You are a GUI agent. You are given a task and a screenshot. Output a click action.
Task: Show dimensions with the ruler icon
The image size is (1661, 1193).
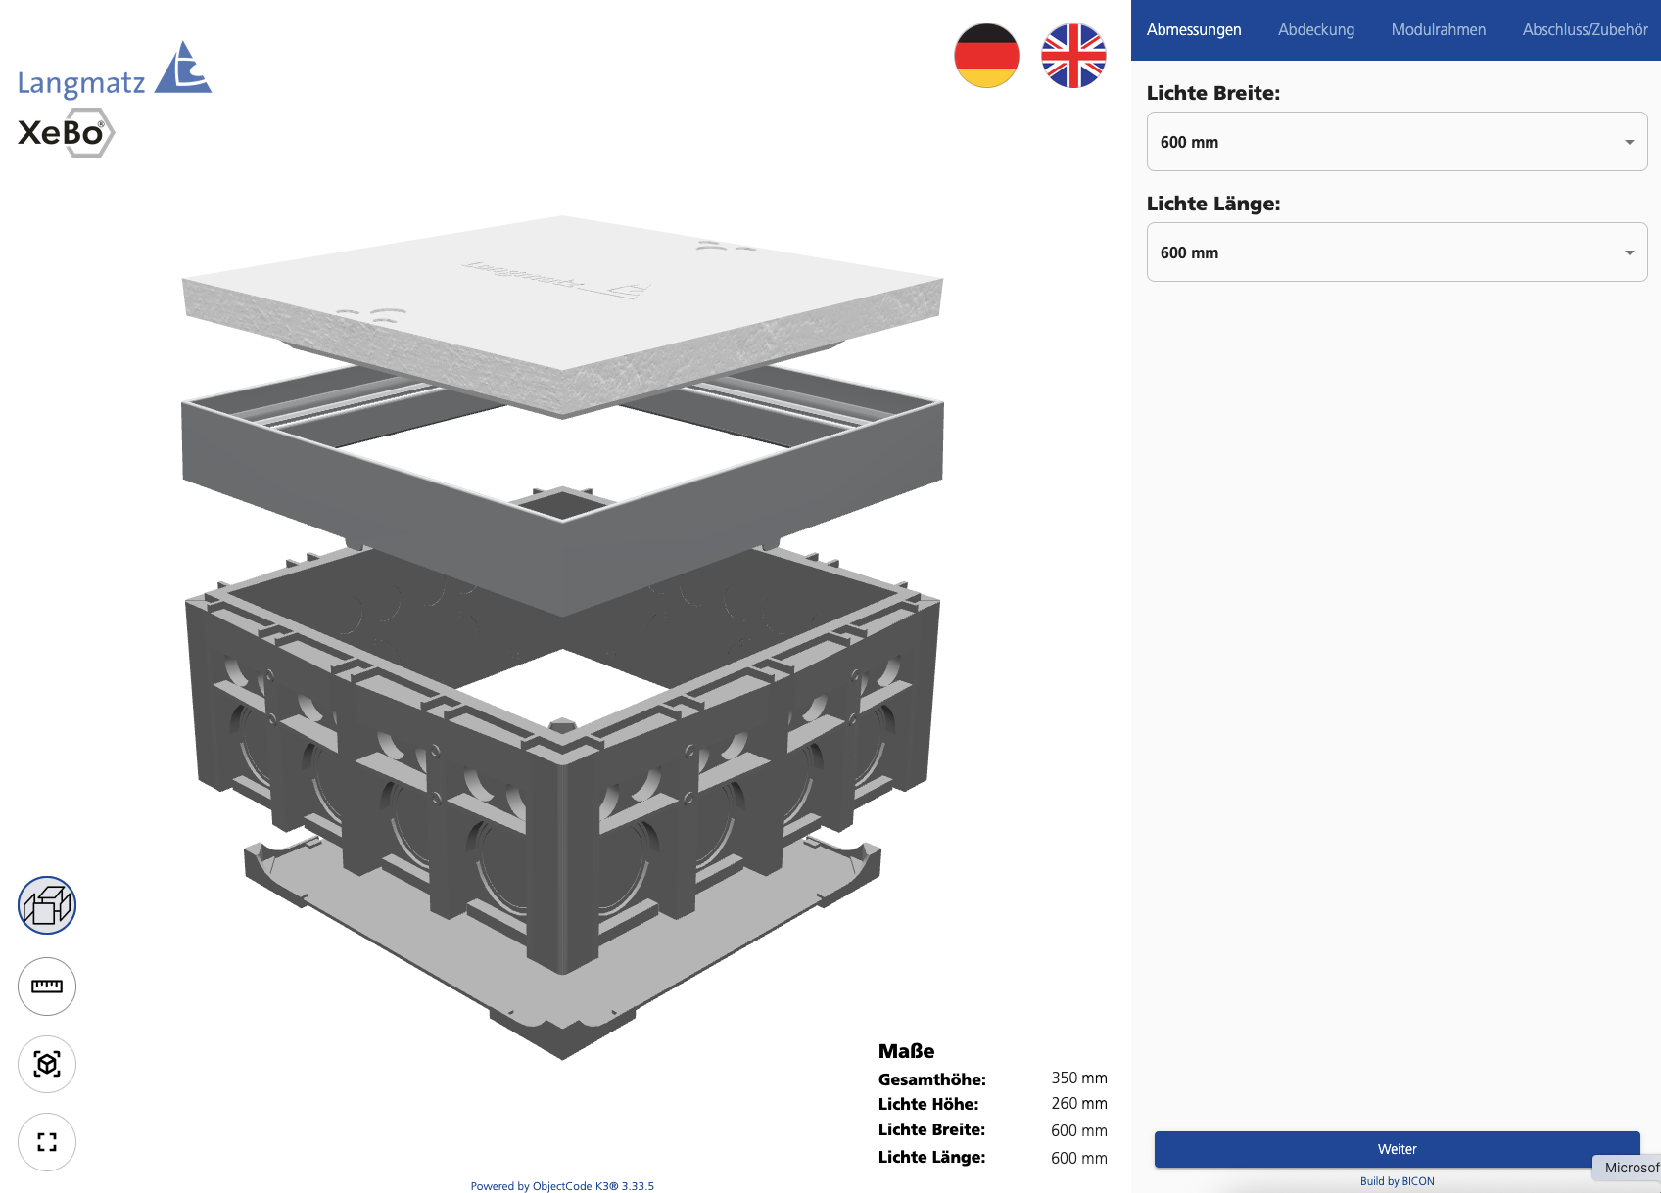pos(47,987)
